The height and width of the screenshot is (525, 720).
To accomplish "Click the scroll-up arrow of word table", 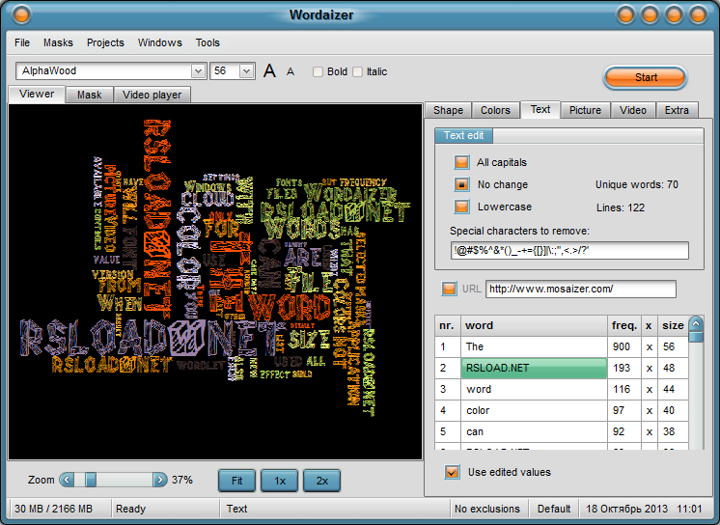I will click(696, 324).
